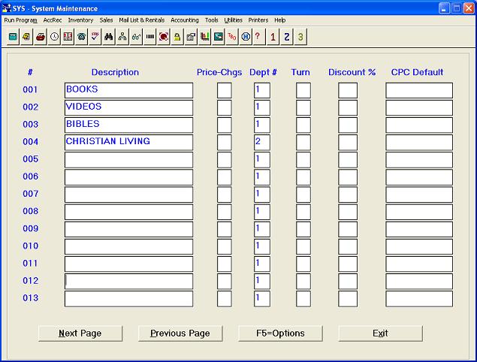Click the Price-Chgs box for row 001
This screenshot has height=362, width=477.
224,90
